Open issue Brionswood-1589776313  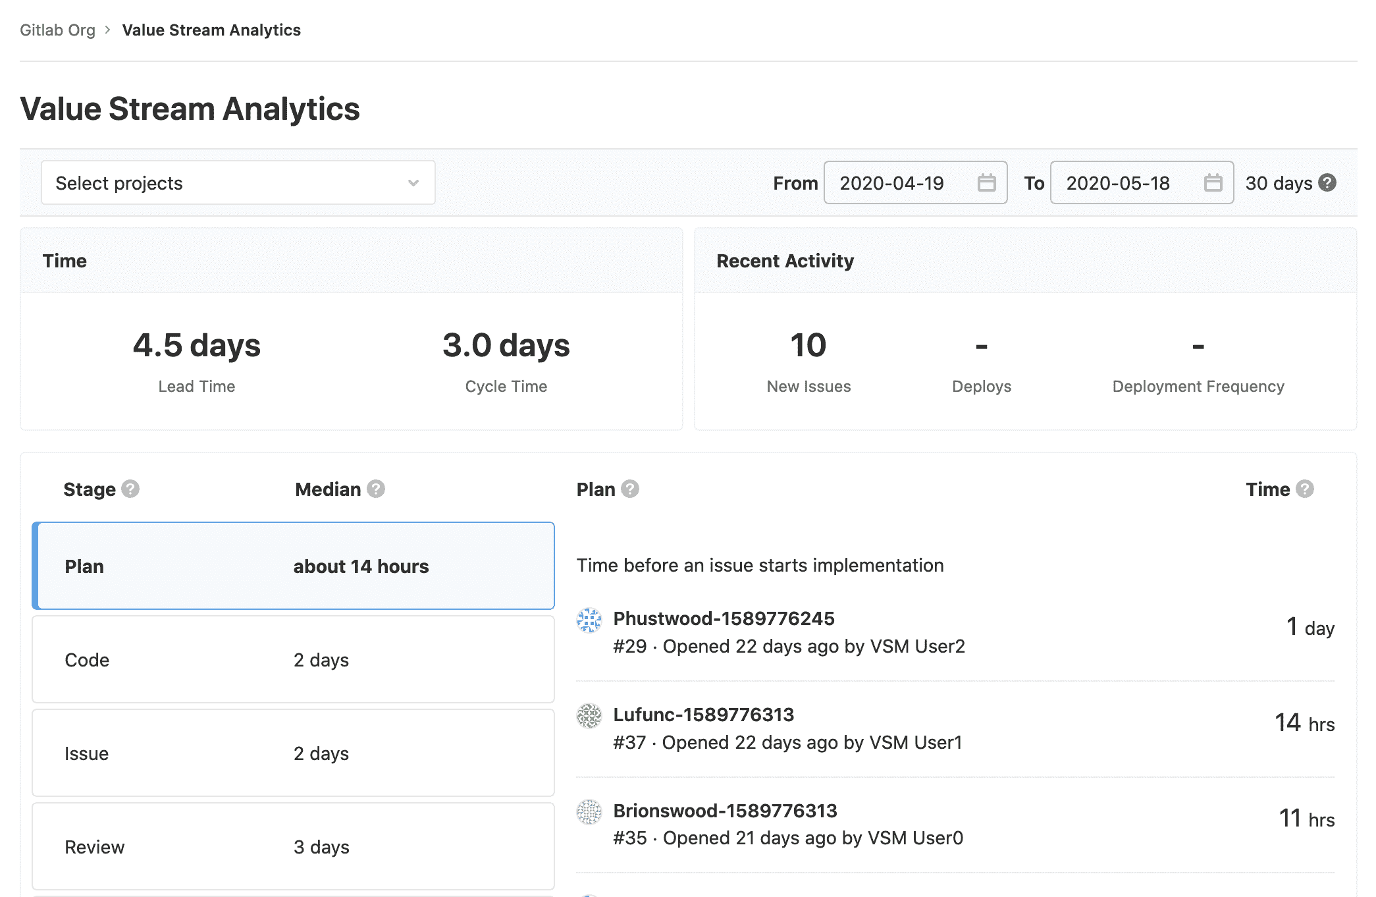click(725, 811)
